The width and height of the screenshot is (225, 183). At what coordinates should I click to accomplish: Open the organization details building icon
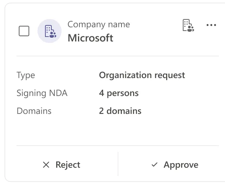(188, 25)
